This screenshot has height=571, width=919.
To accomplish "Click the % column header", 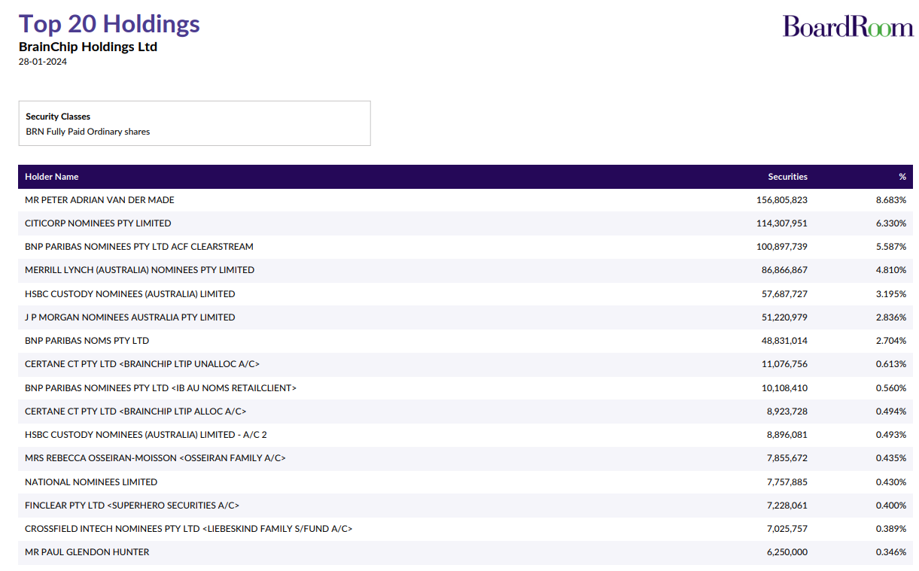I will pos(902,177).
